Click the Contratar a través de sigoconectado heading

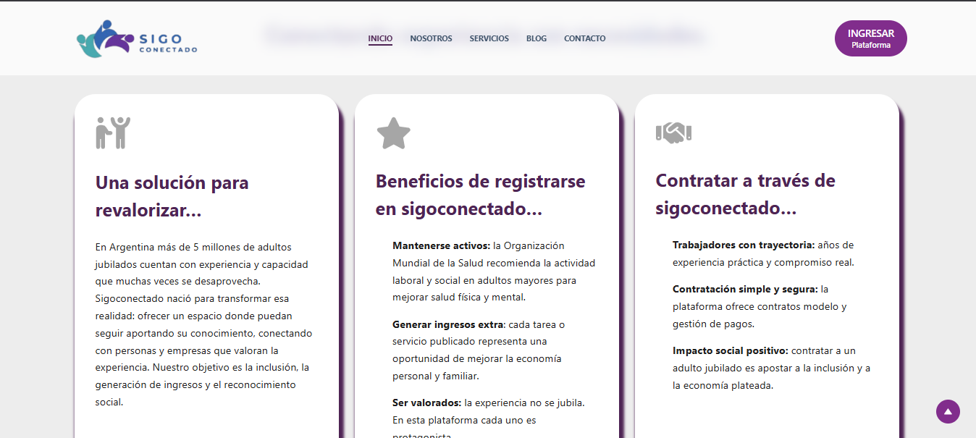(746, 194)
